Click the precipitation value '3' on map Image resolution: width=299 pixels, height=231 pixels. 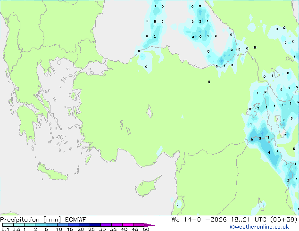[x=260, y=139]
